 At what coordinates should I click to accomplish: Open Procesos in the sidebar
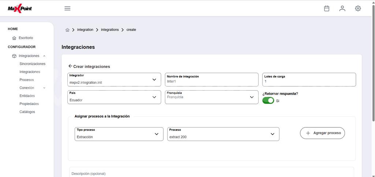click(x=27, y=80)
